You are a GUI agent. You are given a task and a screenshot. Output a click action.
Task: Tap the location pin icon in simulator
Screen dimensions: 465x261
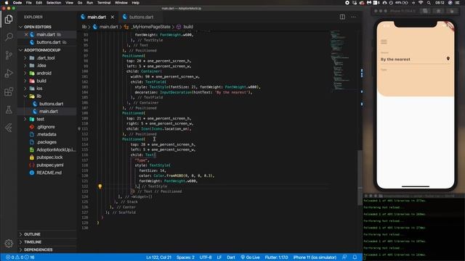point(448,59)
